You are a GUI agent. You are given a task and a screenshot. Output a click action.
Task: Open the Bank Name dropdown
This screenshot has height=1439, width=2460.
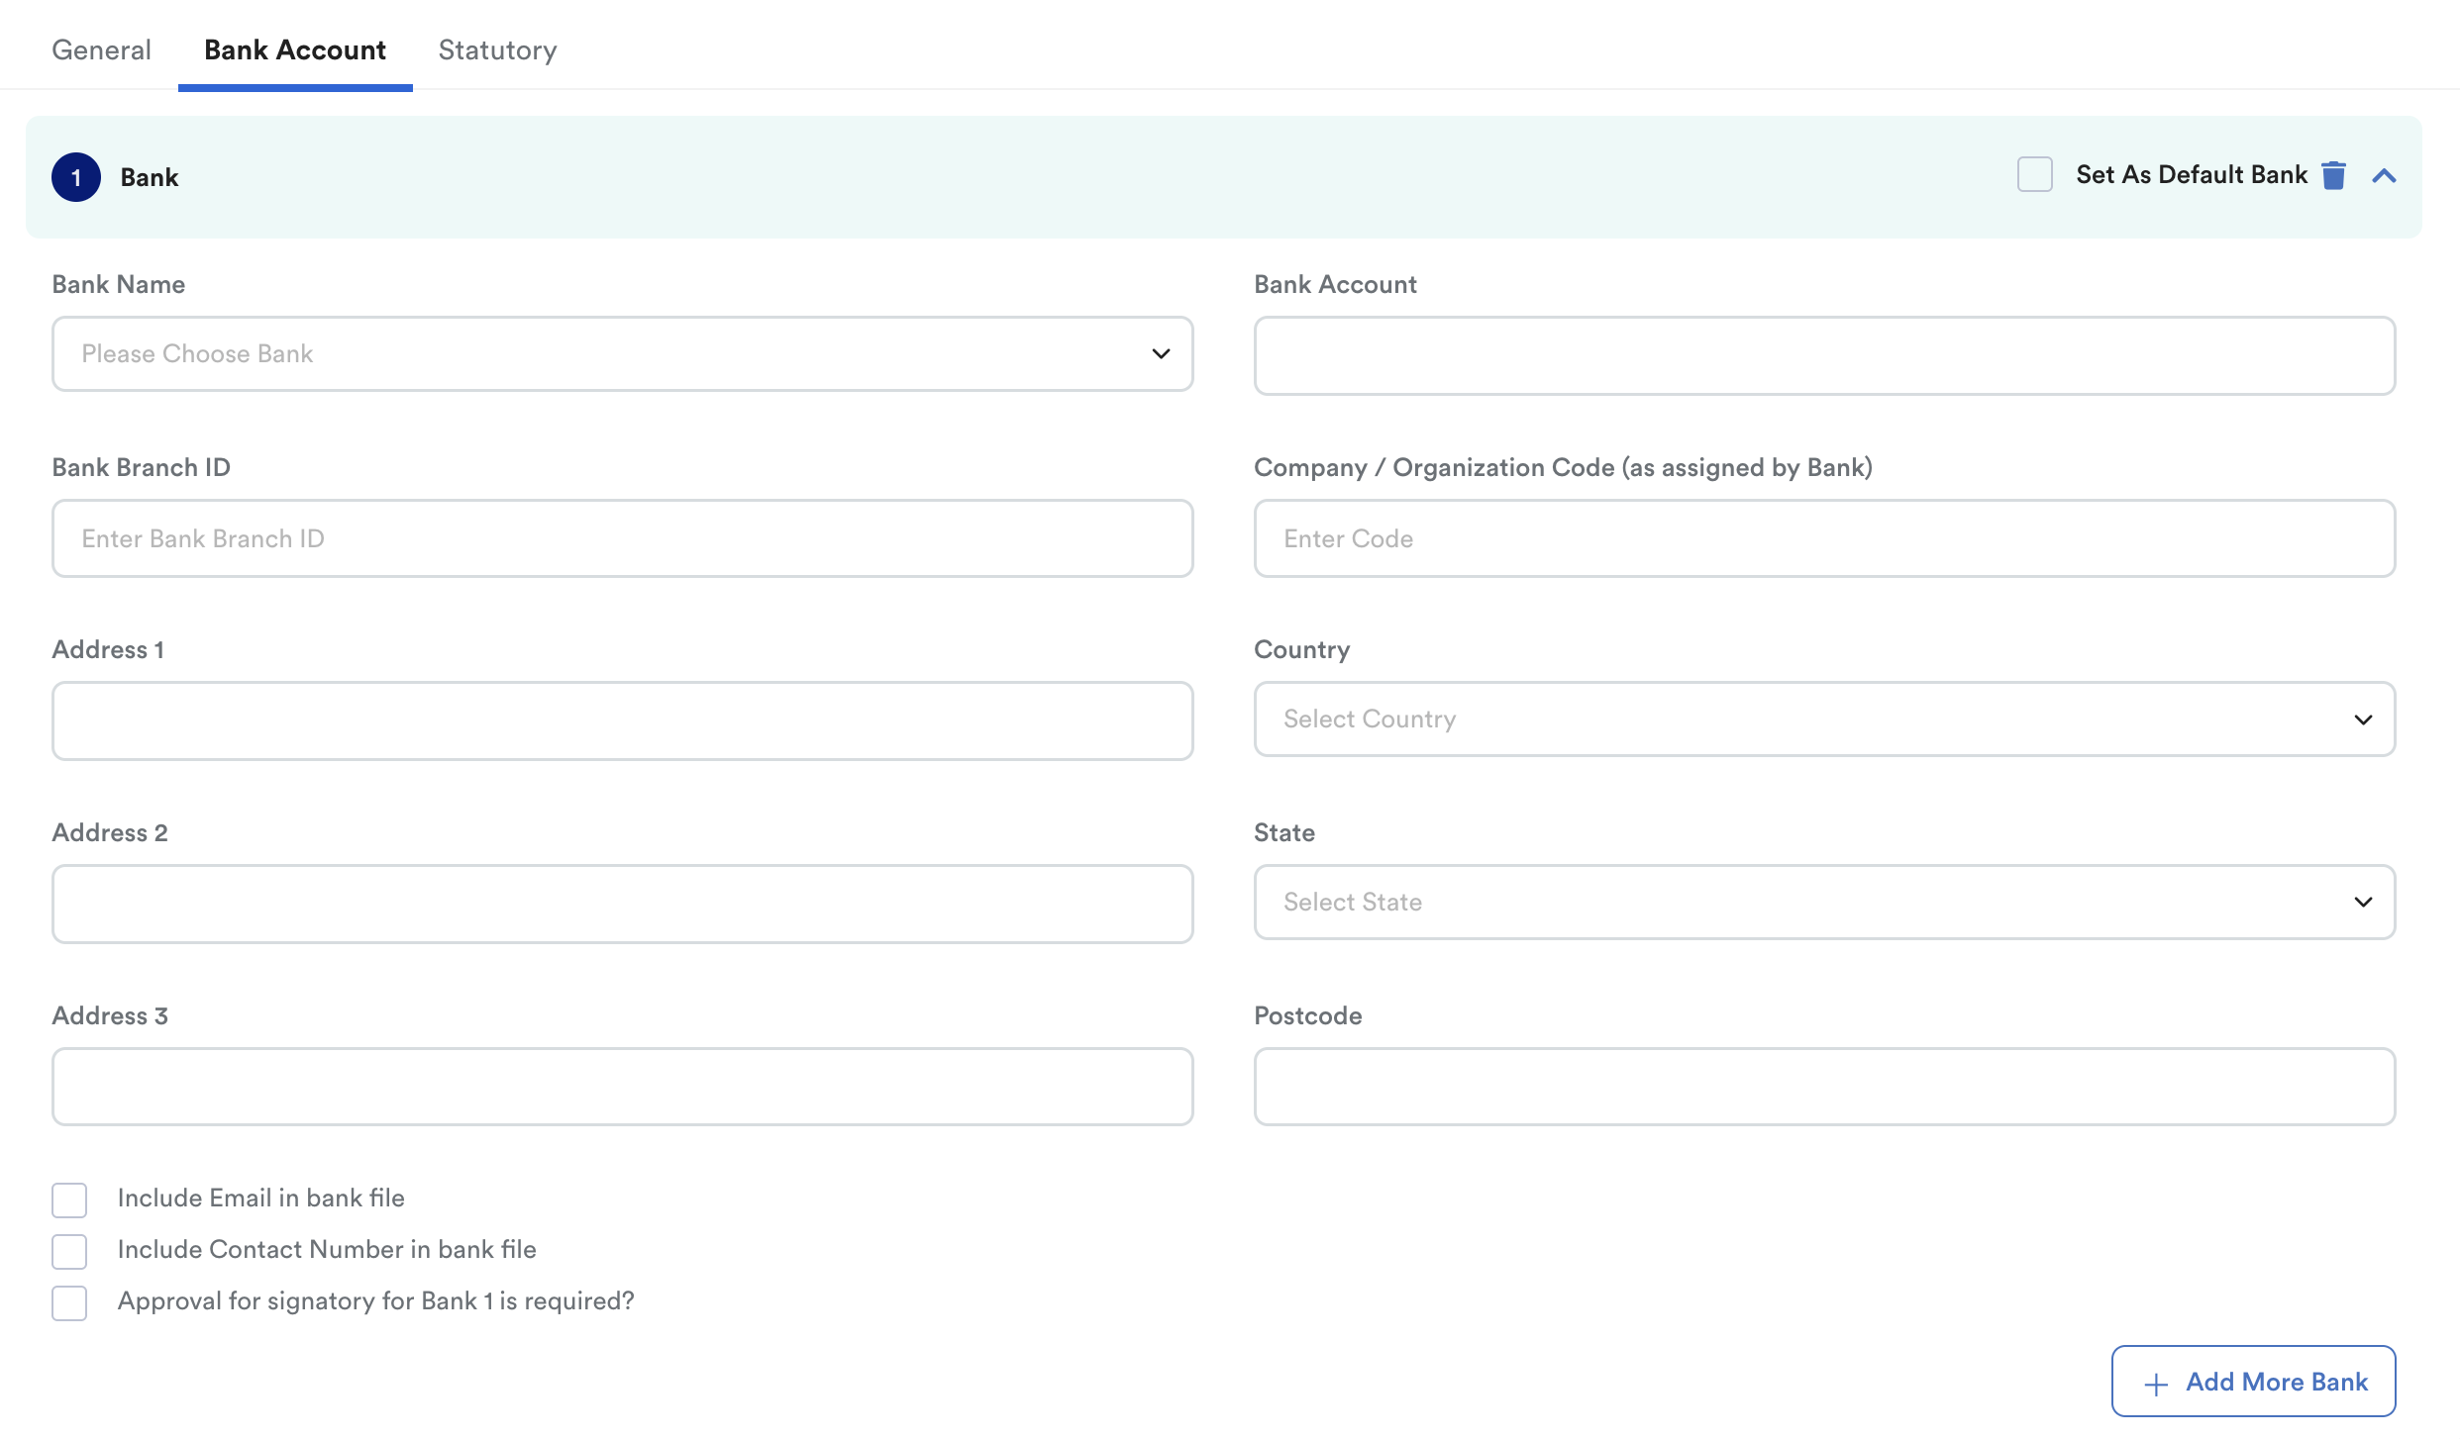click(622, 353)
